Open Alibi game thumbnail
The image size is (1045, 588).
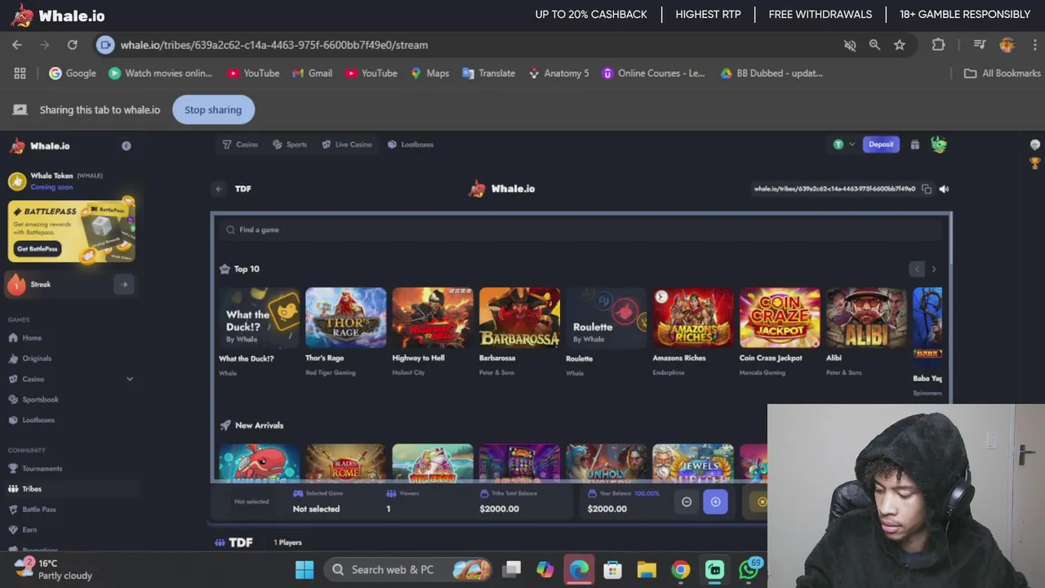point(866,318)
